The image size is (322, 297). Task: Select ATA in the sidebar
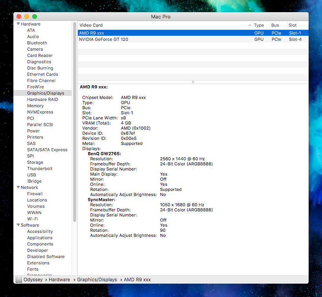pyautogui.click(x=31, y=30)
